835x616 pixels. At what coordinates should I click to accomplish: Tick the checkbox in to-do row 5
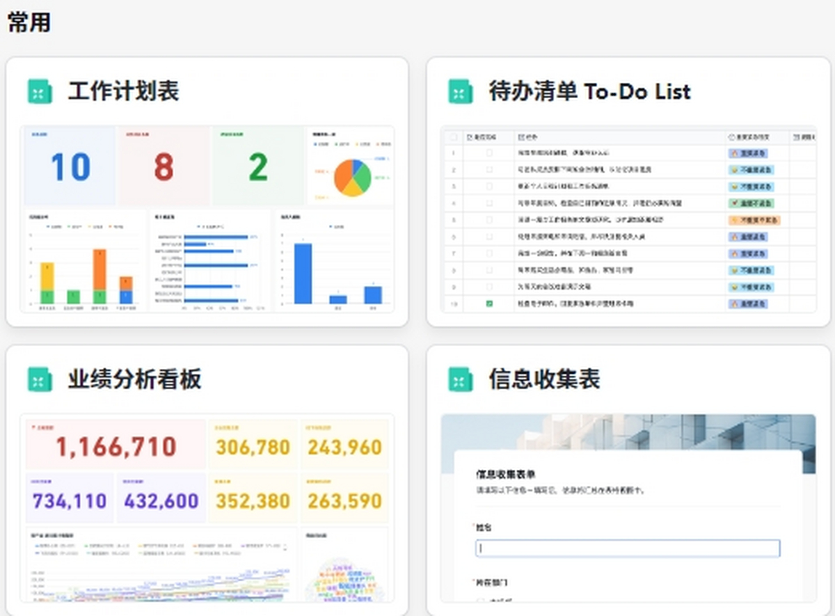pyautogui.click(x=489, y=220)
